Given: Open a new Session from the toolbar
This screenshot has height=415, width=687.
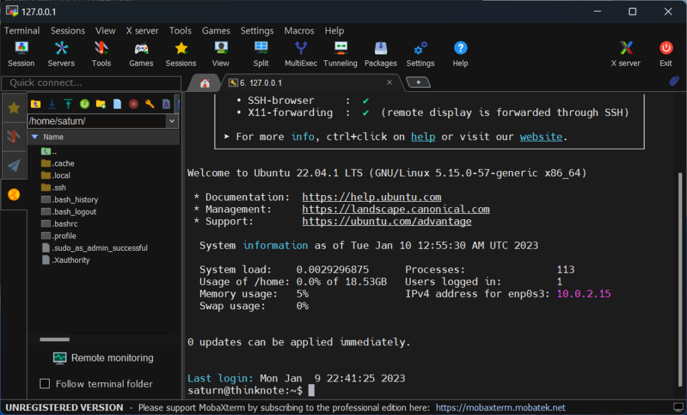Looking at the screenshot, I should (x=21, y=54).
